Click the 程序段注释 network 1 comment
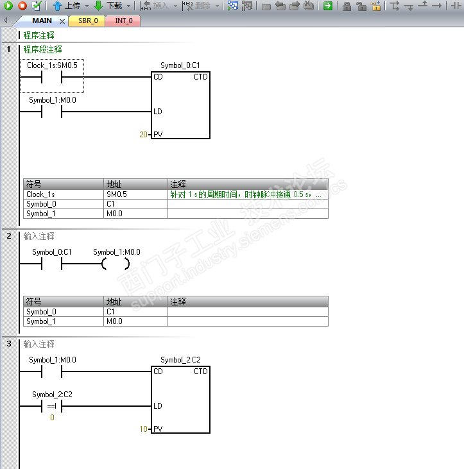464x469 pixels. pyautogui.click(x=43, y=49)
